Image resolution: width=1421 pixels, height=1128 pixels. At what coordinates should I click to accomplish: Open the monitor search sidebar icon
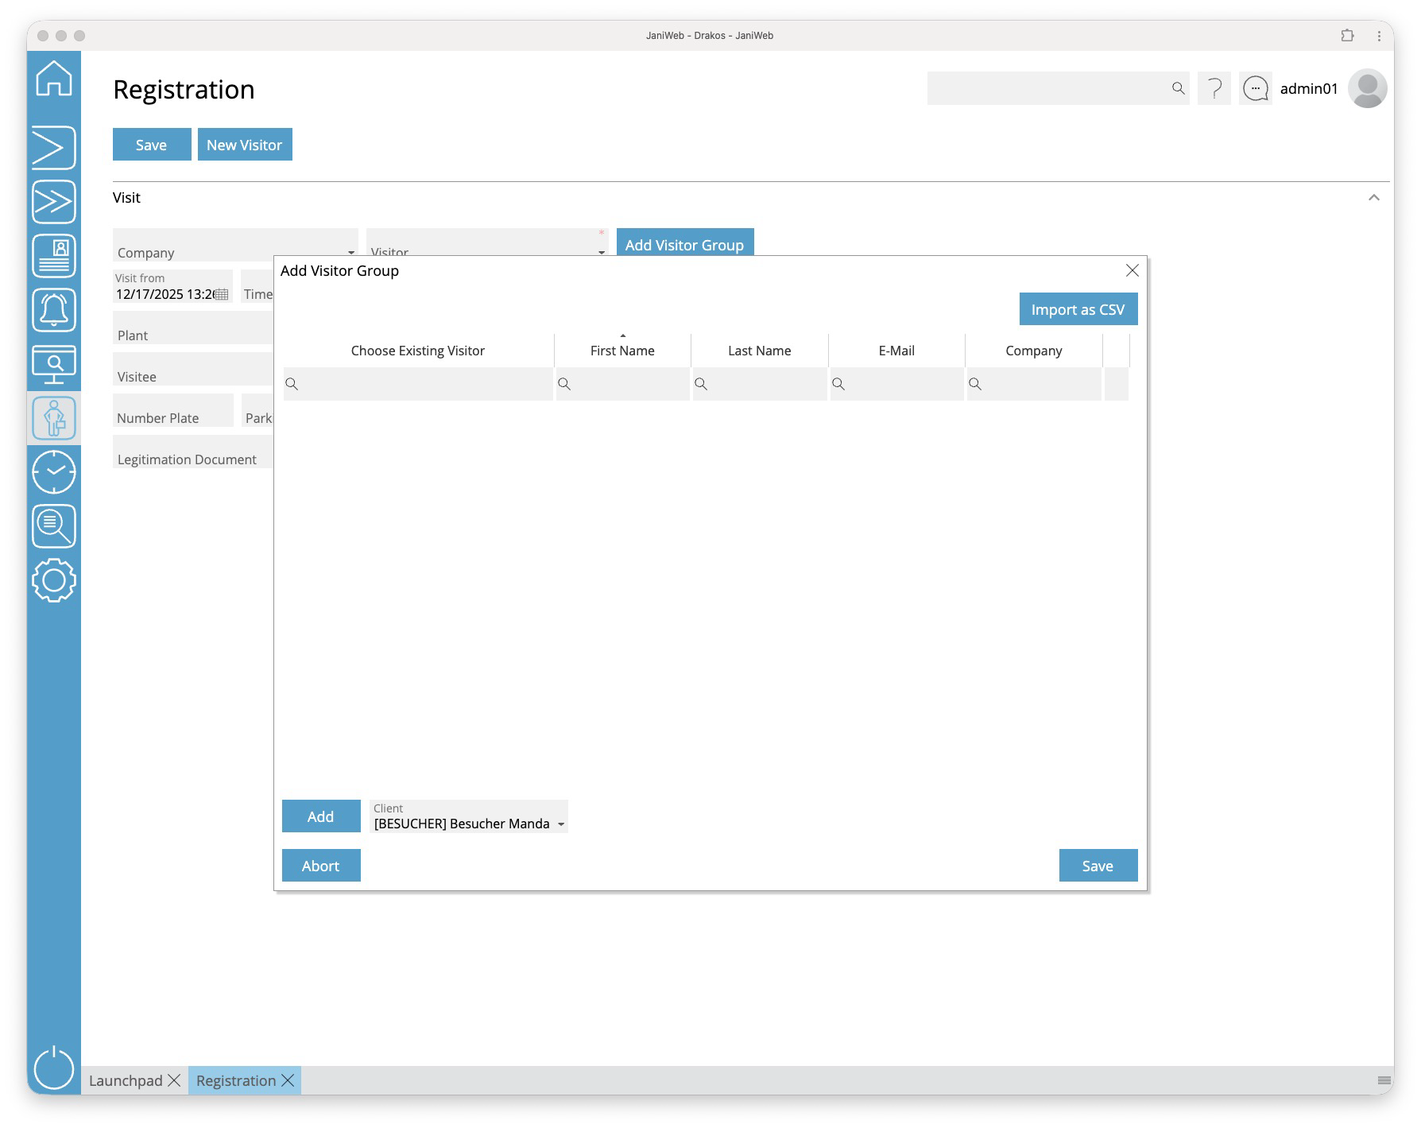point(54,364)
